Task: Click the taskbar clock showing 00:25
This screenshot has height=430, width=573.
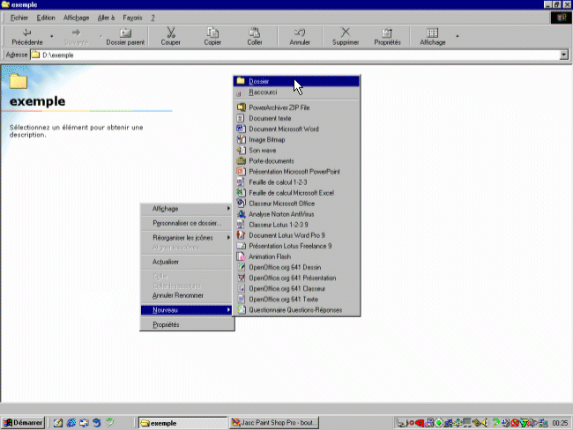Action: 560,423
